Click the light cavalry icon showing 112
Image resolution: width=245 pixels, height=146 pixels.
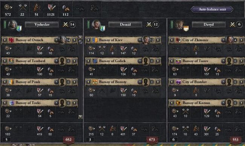(66, 8)
